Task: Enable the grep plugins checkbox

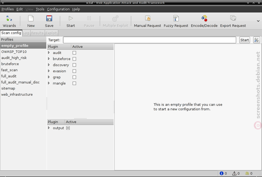Action: point(74,77)
